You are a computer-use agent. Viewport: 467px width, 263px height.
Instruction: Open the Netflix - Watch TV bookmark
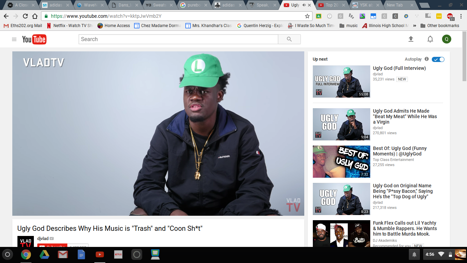[x=69, y=26]
